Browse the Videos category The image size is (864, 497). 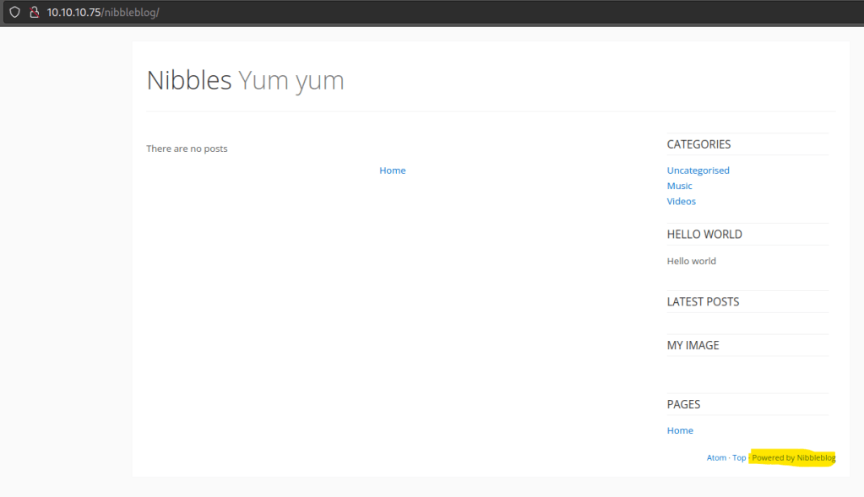click(681, 202)
